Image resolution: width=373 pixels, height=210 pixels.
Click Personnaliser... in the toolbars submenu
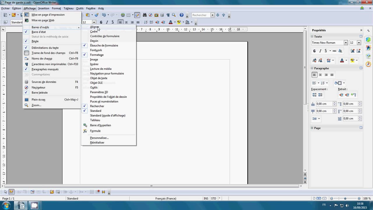[x=99, y=138]
